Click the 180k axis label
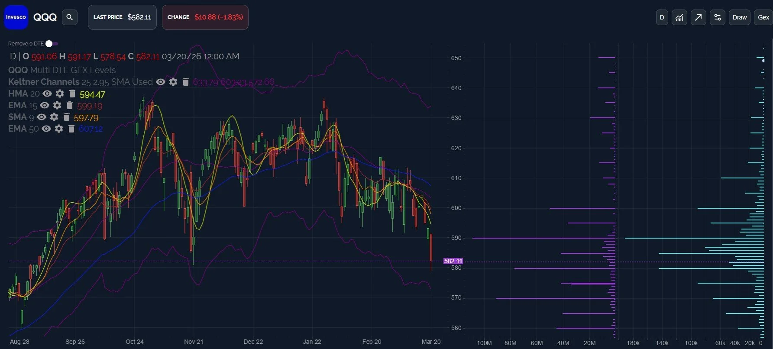This screenshot has width=773, height=349. tap(633, 343)
